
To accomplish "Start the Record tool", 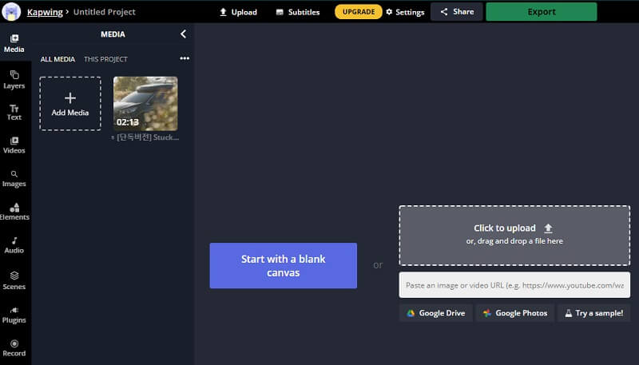I will tap(14, 347).
